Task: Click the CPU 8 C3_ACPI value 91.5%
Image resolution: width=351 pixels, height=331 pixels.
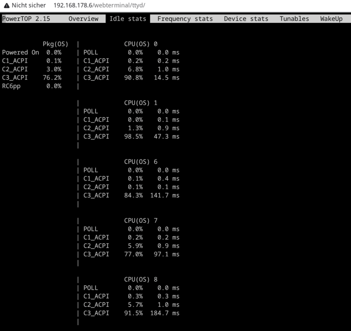Action: 134,313
